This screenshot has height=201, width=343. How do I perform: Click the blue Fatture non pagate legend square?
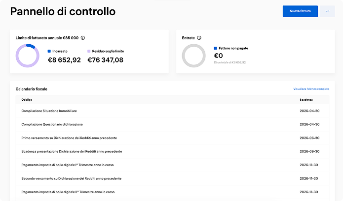tap(216, 49)
